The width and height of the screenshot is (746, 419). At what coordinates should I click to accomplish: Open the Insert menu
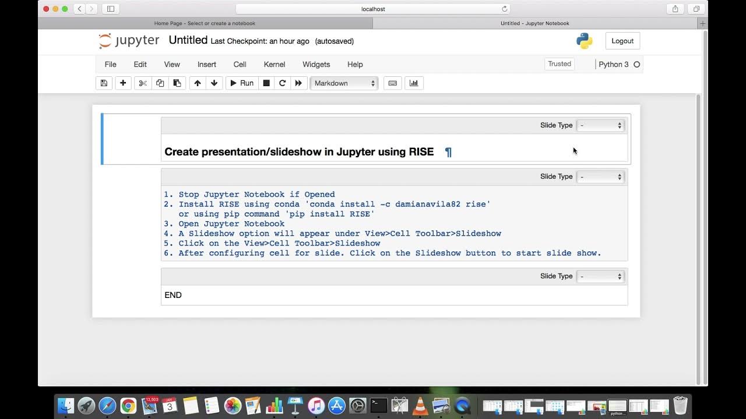tap(207, 65)
